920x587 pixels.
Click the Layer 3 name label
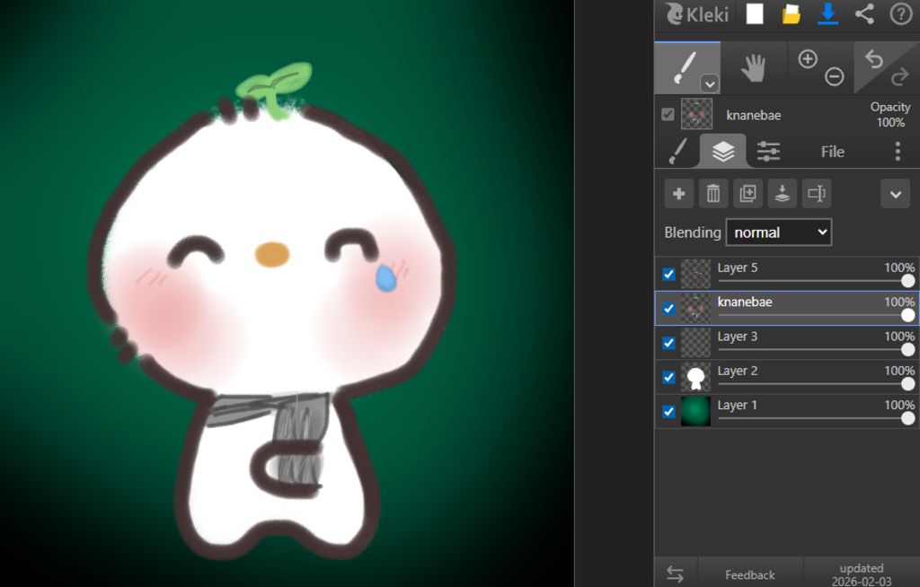tap(737, 337)
